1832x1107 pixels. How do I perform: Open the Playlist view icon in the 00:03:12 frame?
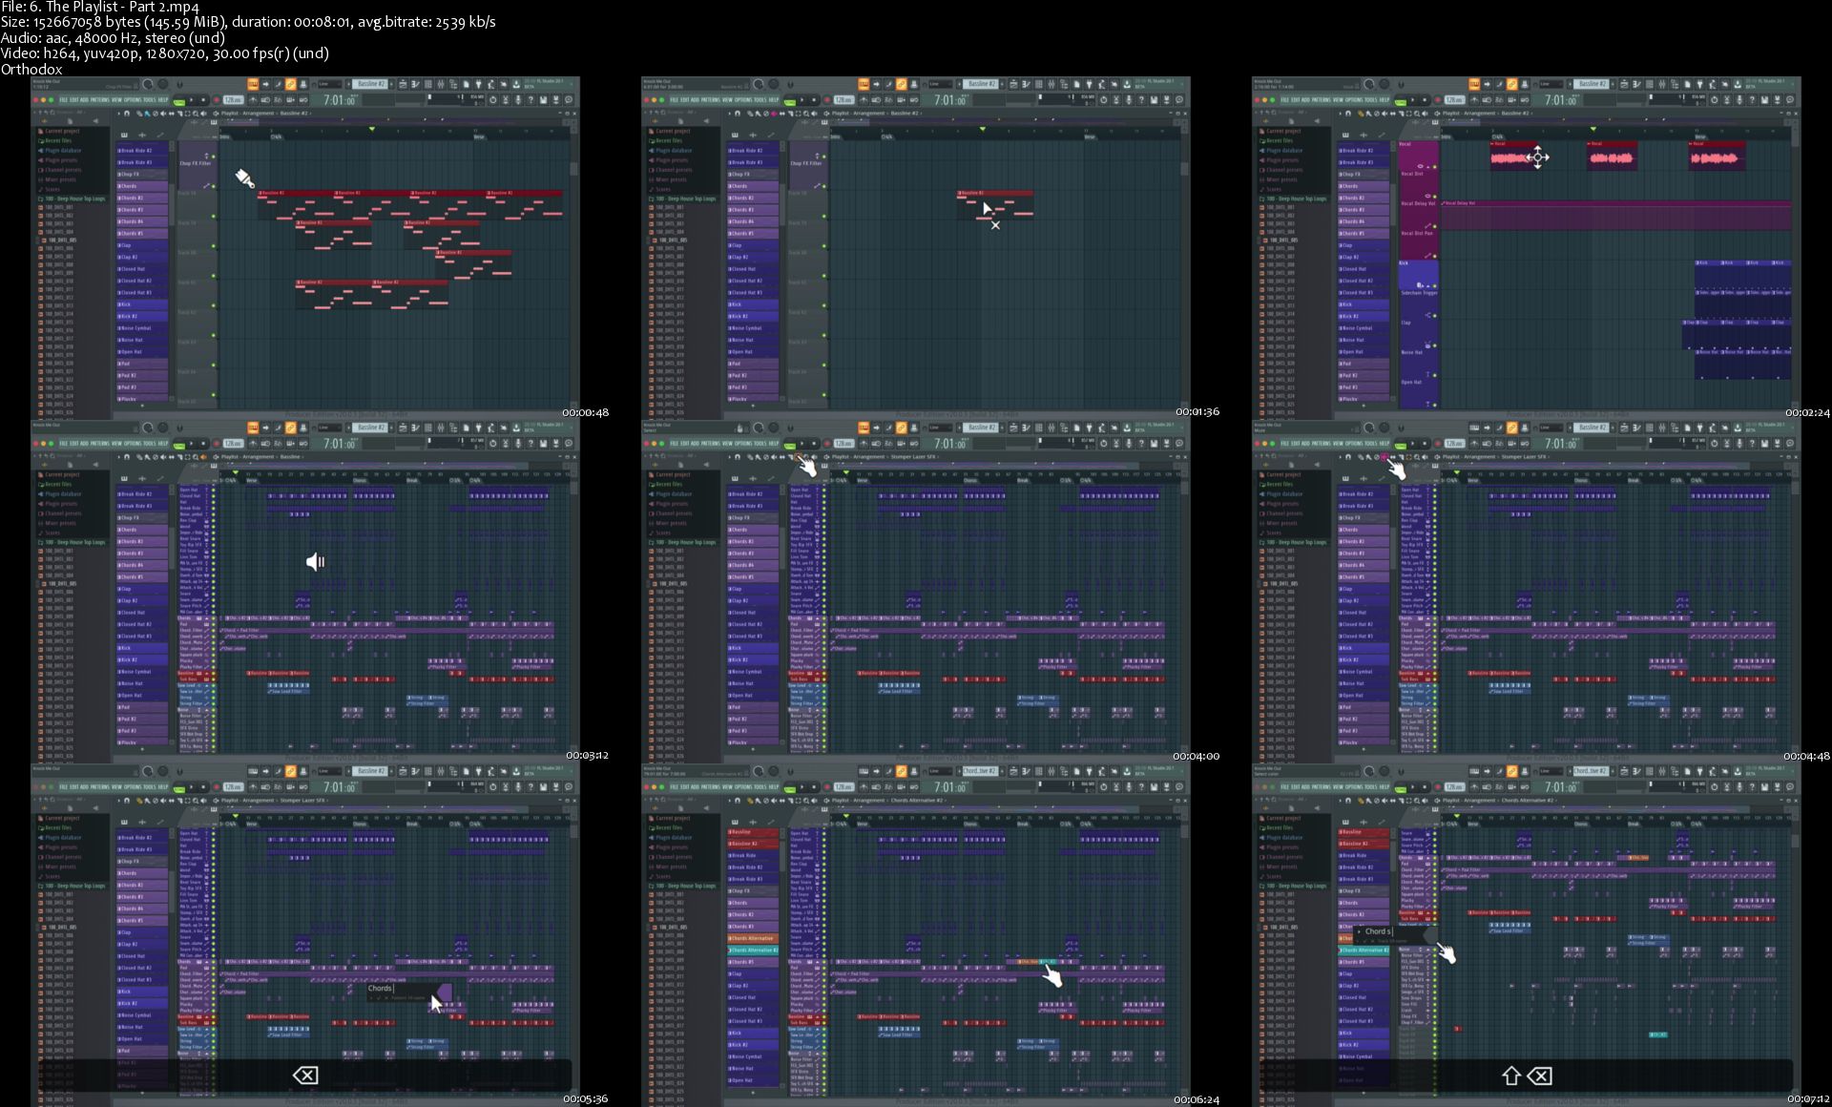coord(403,428)
